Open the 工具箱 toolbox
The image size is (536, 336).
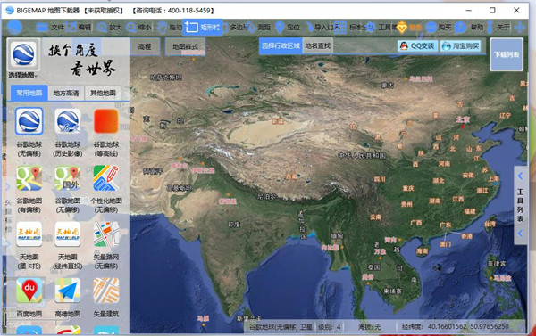381,28
